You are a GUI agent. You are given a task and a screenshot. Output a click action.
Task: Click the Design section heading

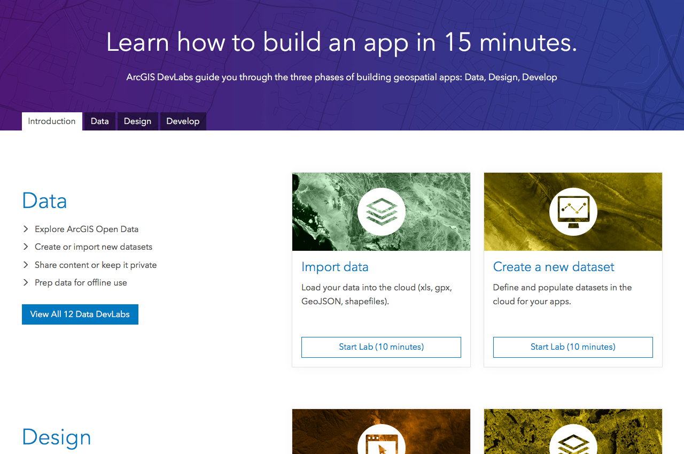tap(57, 437)
